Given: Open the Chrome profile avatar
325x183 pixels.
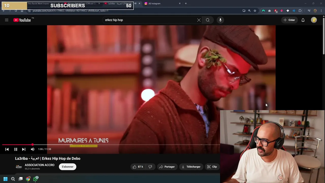Looking at the screenshot, I should point(315,11).
